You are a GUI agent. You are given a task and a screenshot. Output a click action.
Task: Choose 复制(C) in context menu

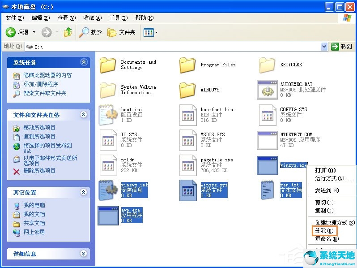(324, 211)
